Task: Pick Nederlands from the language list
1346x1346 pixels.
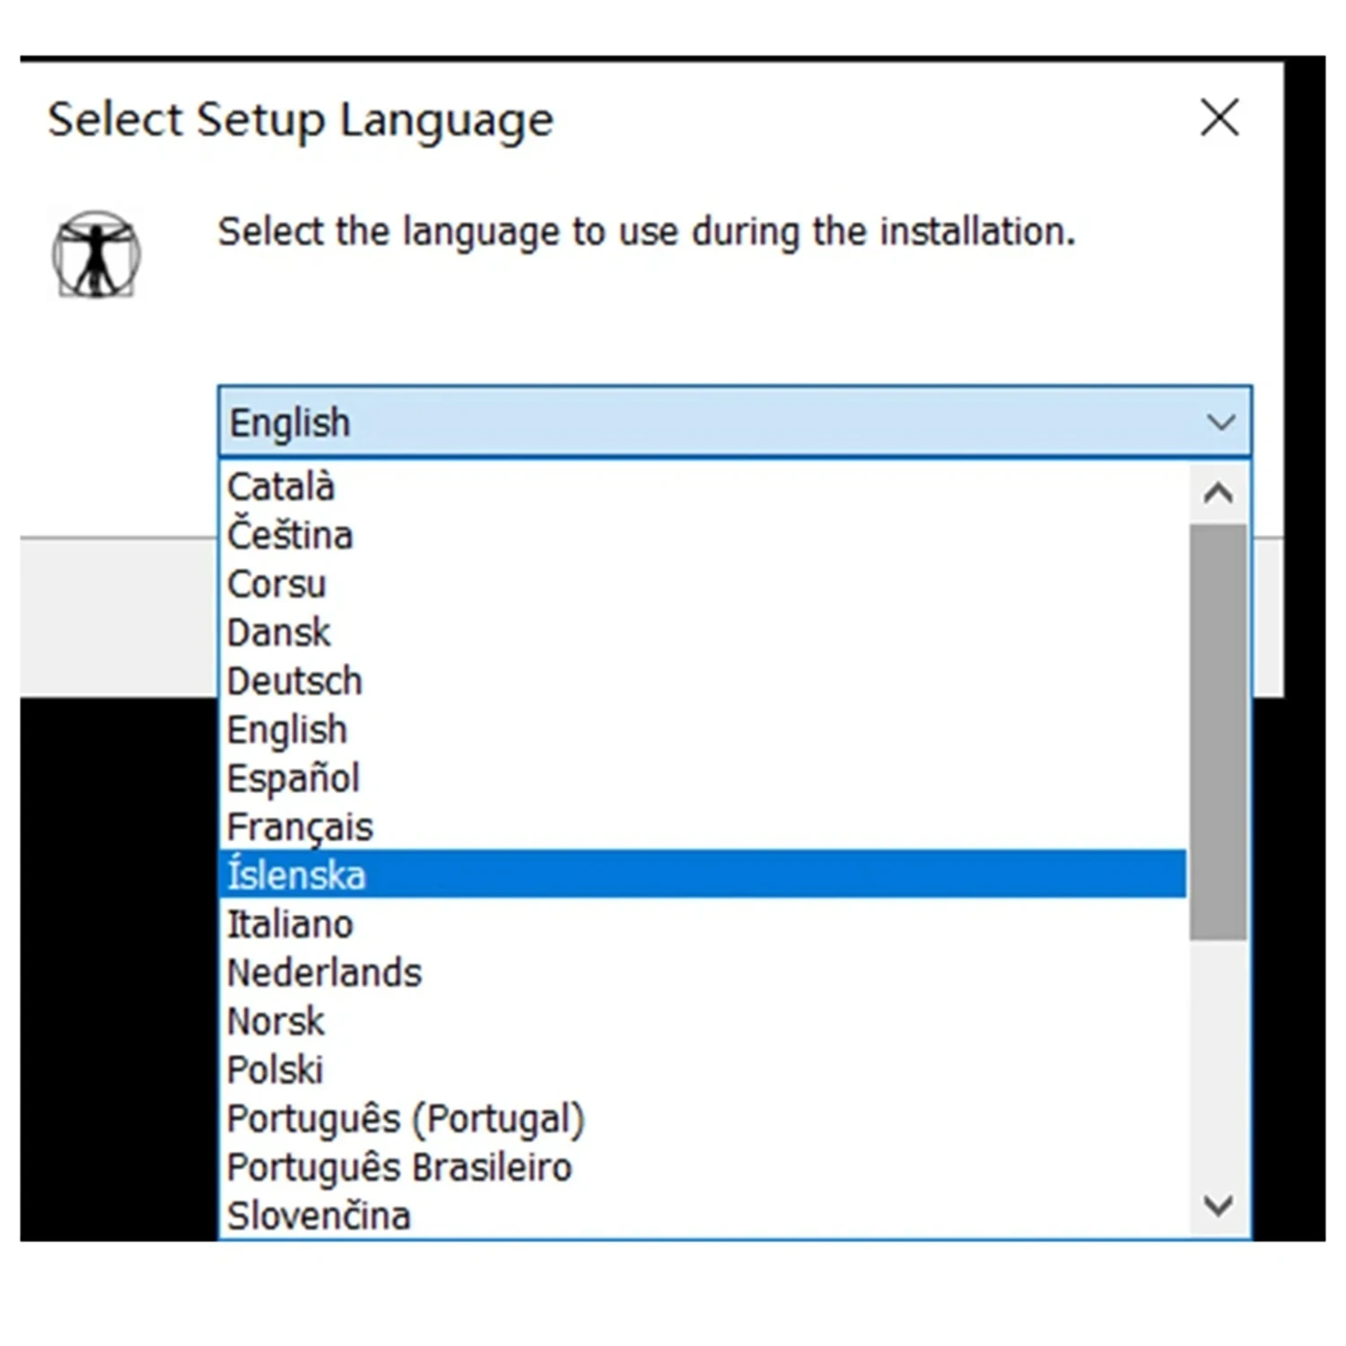Action: tap(325, 973)
